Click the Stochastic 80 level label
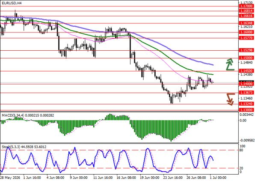255x181 pixels. click(x=241, y=150)
